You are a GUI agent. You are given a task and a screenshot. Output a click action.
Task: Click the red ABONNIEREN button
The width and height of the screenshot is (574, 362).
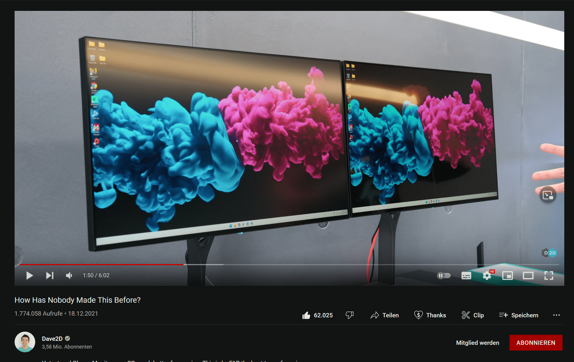[536, 343]
